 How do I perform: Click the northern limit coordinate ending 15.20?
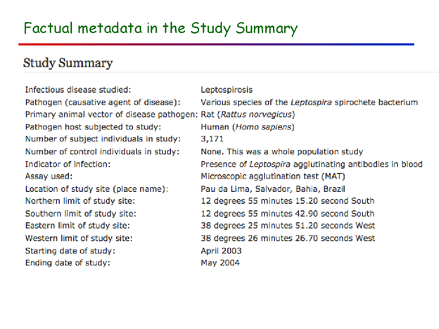287,201
